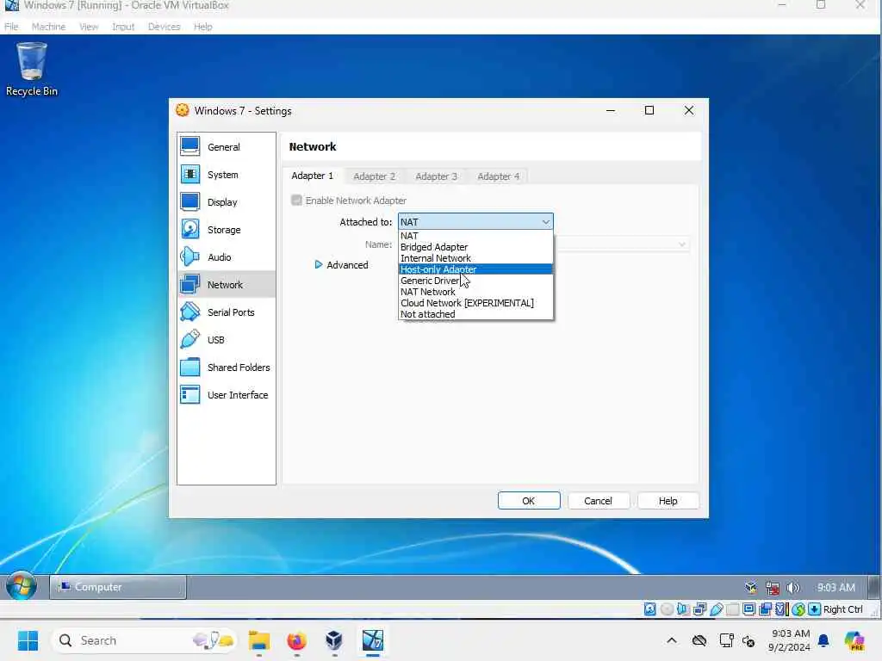The width and height of the screenshot is (882, 661).
Task: Open Storage settings category
Action: [227, 229]
